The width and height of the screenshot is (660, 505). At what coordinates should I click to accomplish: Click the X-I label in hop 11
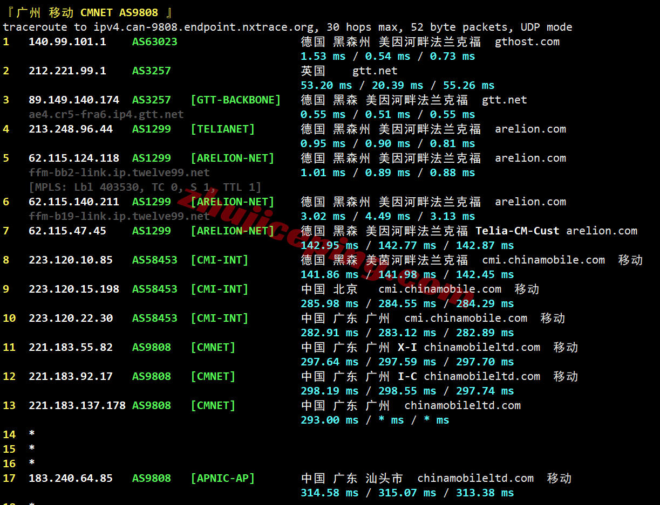(x=407, y=347)
